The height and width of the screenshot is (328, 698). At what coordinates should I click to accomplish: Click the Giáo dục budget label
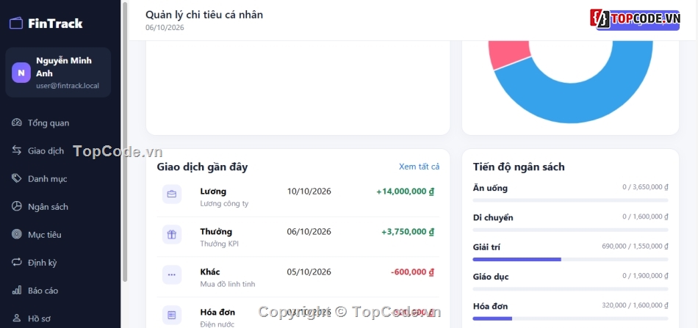(x=491, y=277)
